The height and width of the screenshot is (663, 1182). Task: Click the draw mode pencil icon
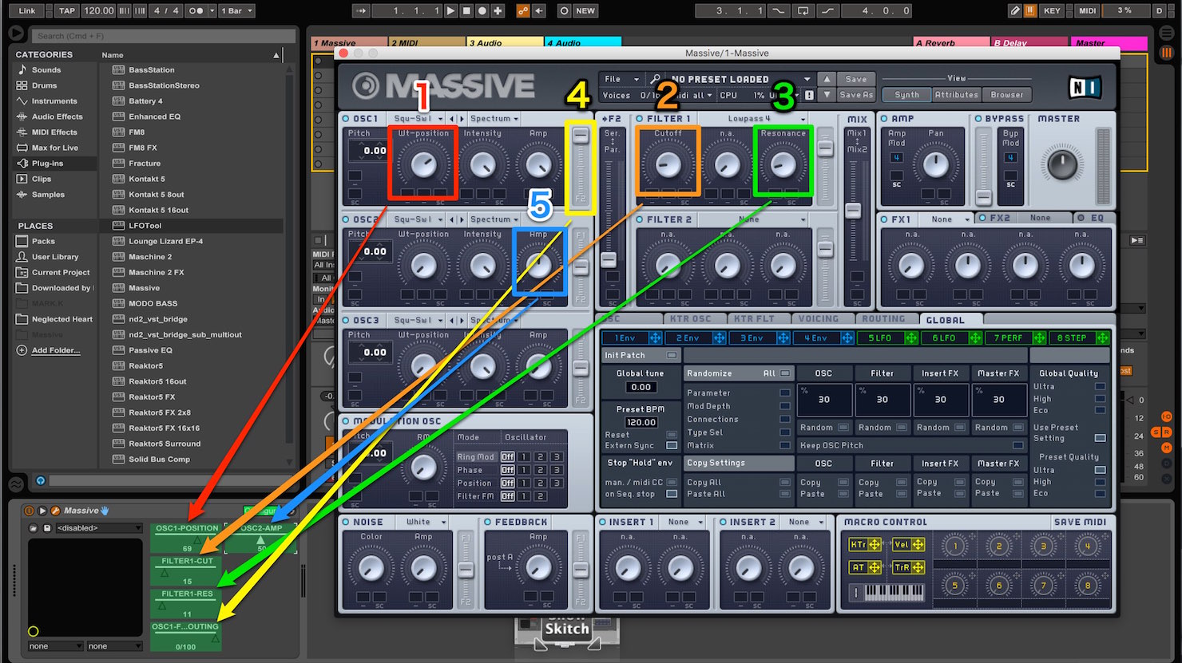click(1014, 10)
